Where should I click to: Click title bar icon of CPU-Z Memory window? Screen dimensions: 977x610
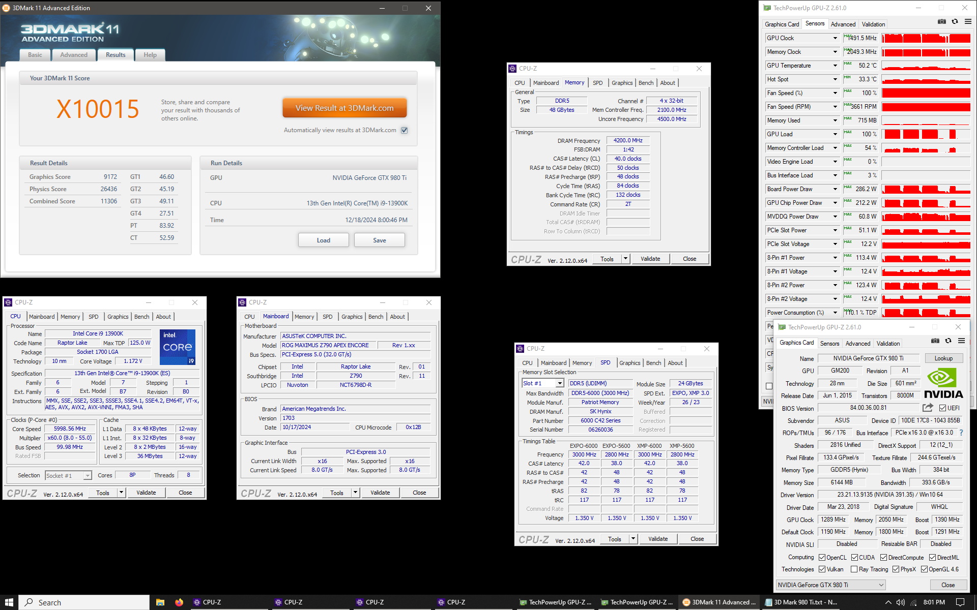point(512,69)
